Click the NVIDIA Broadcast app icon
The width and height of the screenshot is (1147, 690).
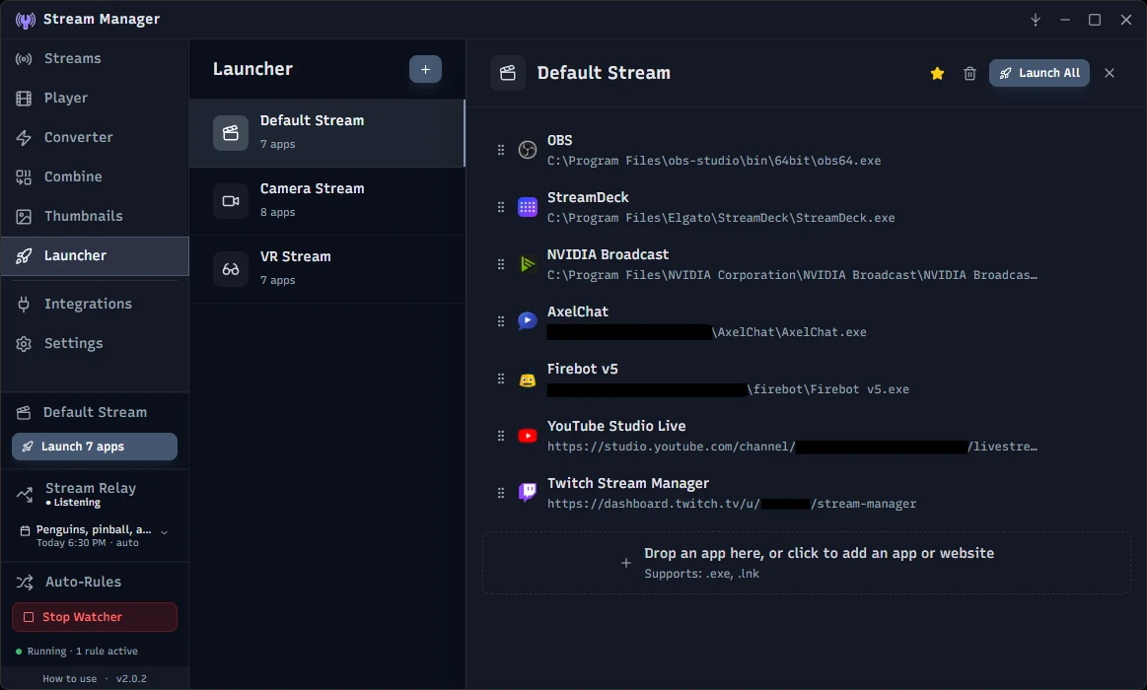click(x=528, y=264)
